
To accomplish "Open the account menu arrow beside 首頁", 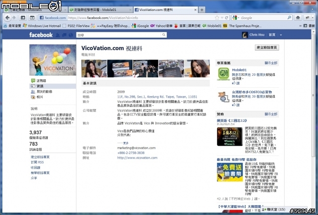I will (x=281, y=35).
